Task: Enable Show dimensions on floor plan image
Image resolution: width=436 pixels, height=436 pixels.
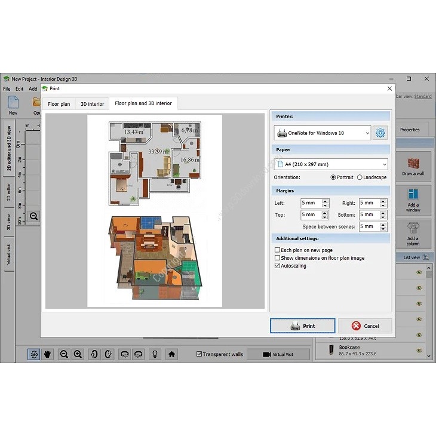Action: (x=277, y=258)
